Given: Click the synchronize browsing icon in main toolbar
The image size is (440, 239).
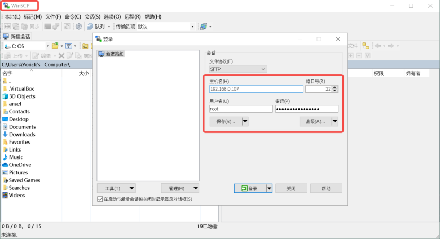Looking at the screenshot, I should click(x=67, y=26).
